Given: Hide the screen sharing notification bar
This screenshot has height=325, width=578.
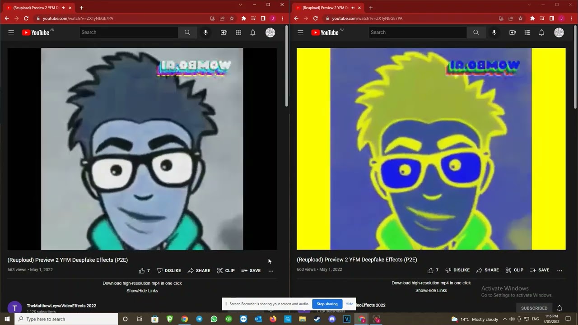Looking at the screenshot, I should pos(349,304).
